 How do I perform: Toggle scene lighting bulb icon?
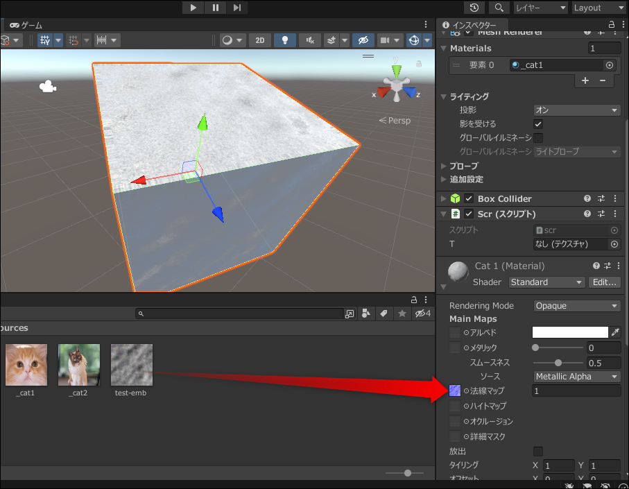point(285,40)
